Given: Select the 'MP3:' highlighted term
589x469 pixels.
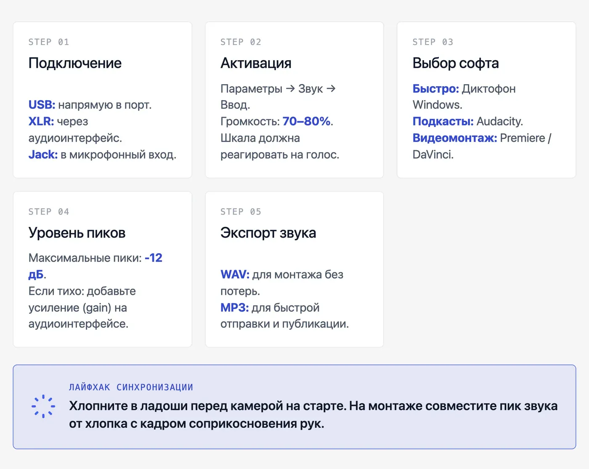Looking at the screenshot, I should coord(234,308).
